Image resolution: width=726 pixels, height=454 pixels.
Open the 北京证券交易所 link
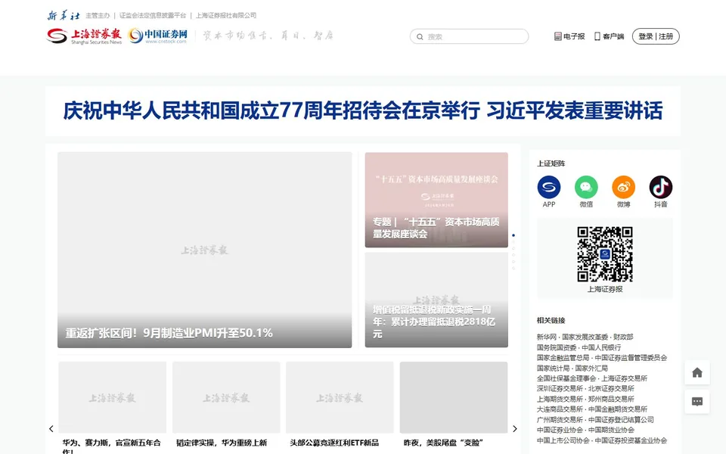[x=611, y=389]
